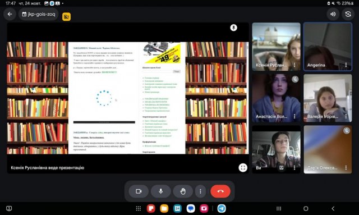Open recent apps navigation button
The image size is (359, 215).
279,208
